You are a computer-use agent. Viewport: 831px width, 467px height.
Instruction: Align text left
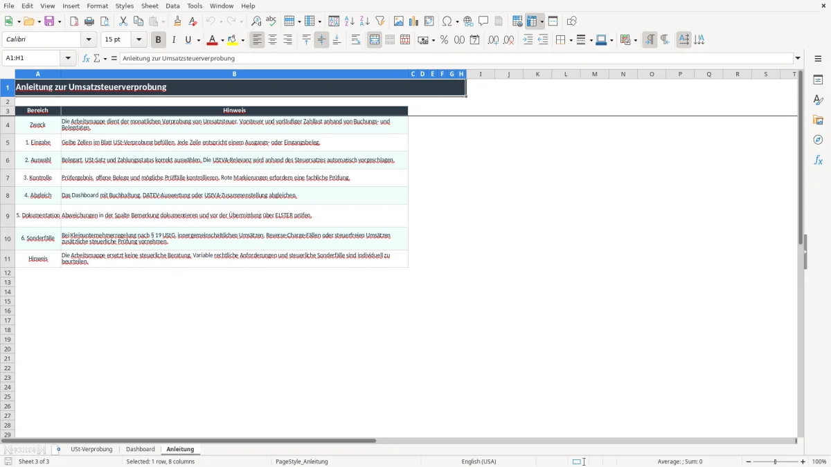click(257, 40)
